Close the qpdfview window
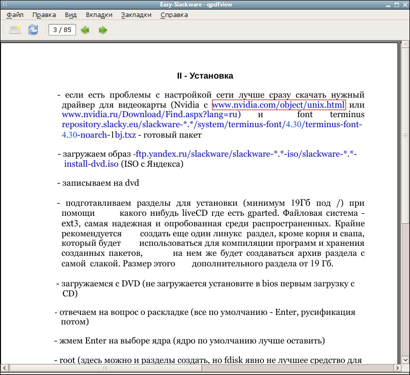Screen dimensions: 410x375 pyautogui.click(x=405, y=5)
